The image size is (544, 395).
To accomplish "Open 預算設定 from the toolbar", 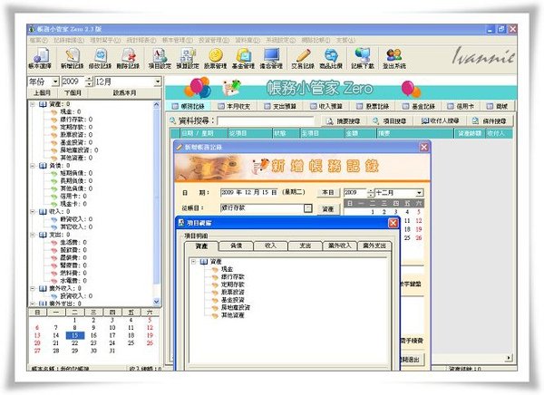I will pos(188,58).
